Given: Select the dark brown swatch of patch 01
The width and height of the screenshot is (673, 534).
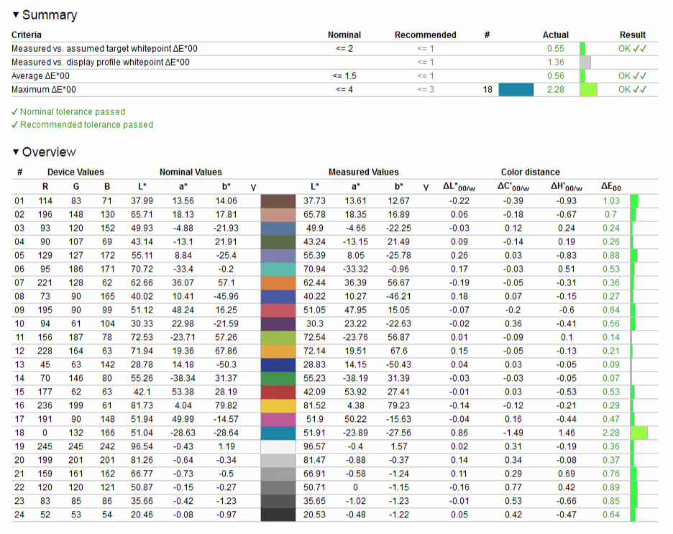Looking at the screenshot, I should (278, 201).
